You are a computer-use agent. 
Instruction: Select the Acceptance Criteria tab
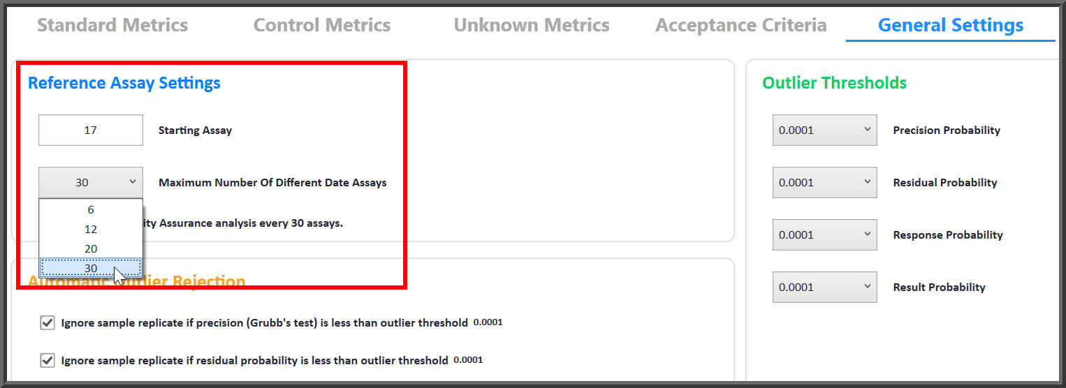741,26
